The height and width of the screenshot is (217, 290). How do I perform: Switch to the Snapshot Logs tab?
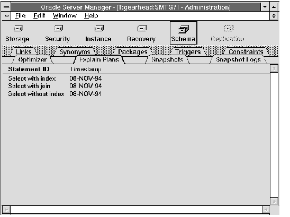tap(238, 60)
